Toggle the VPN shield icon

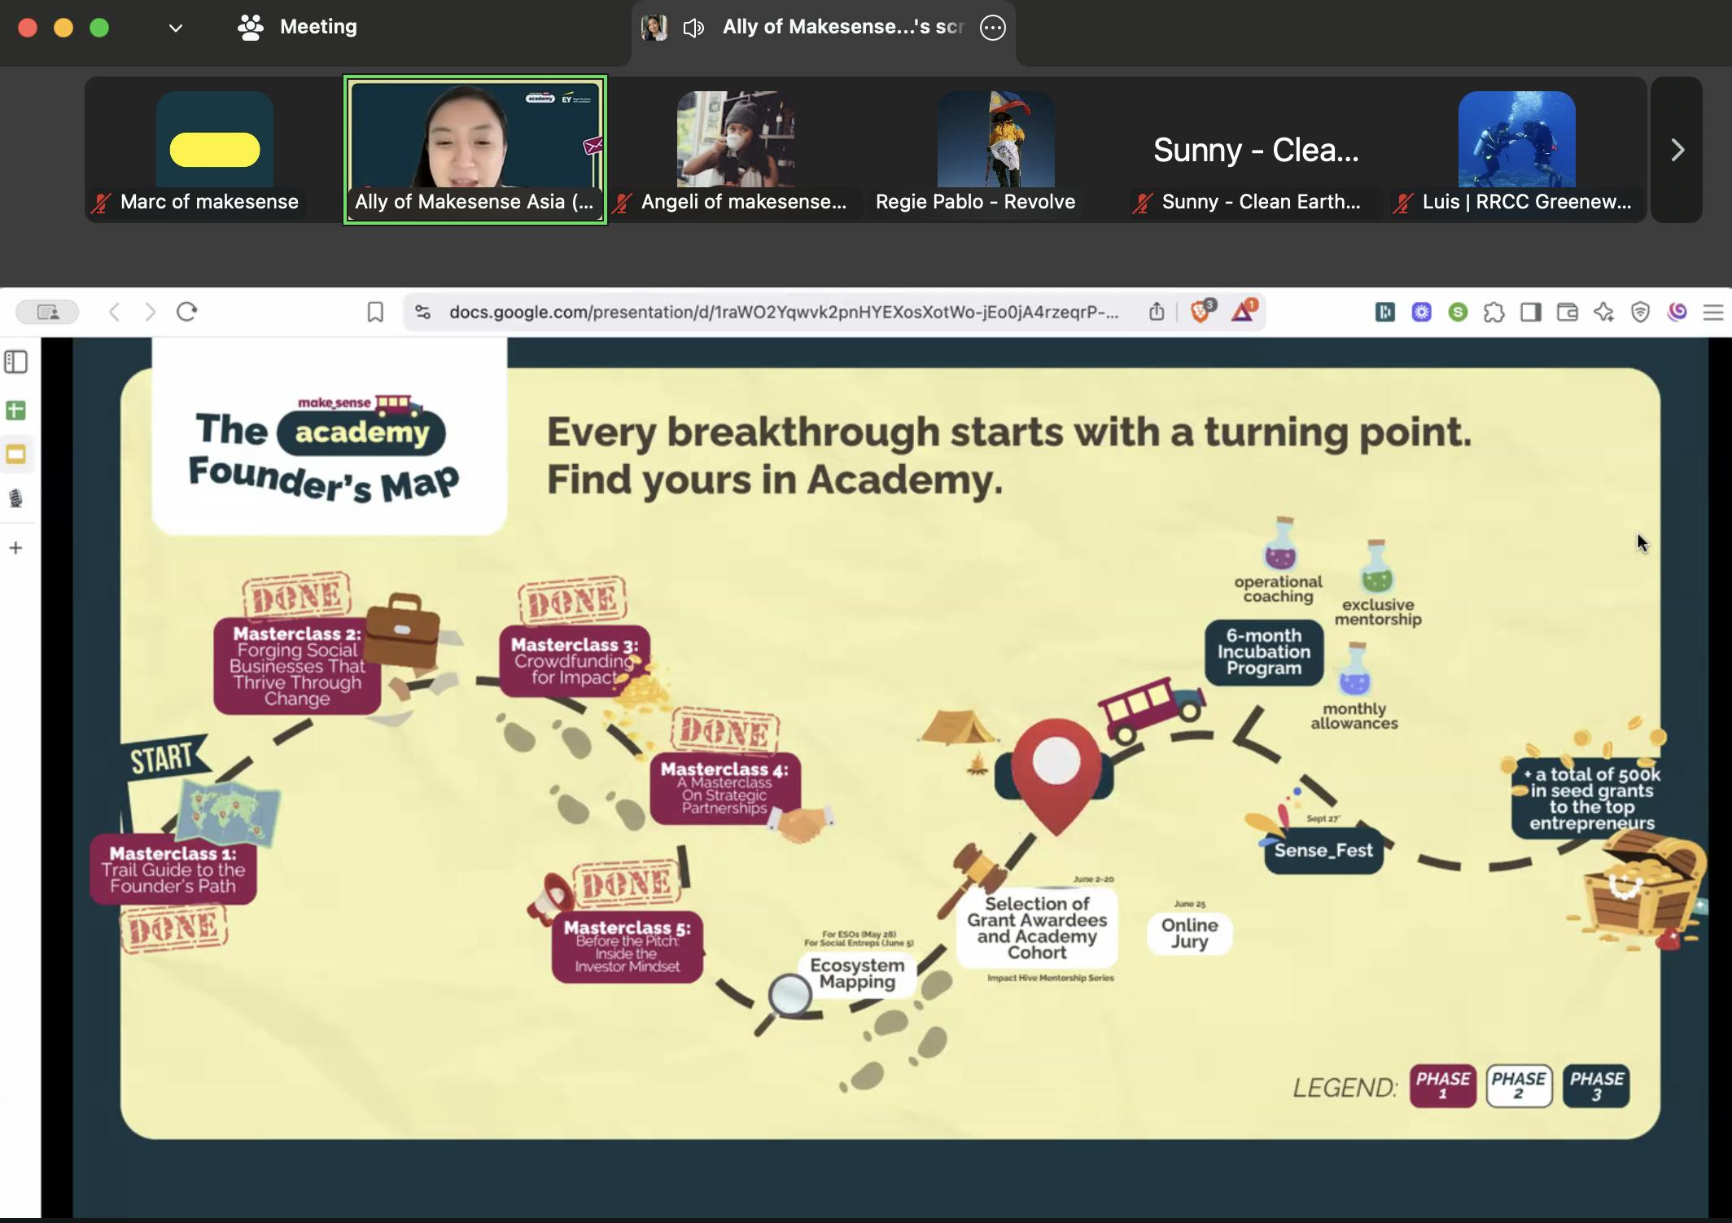tap(1640, 312)
